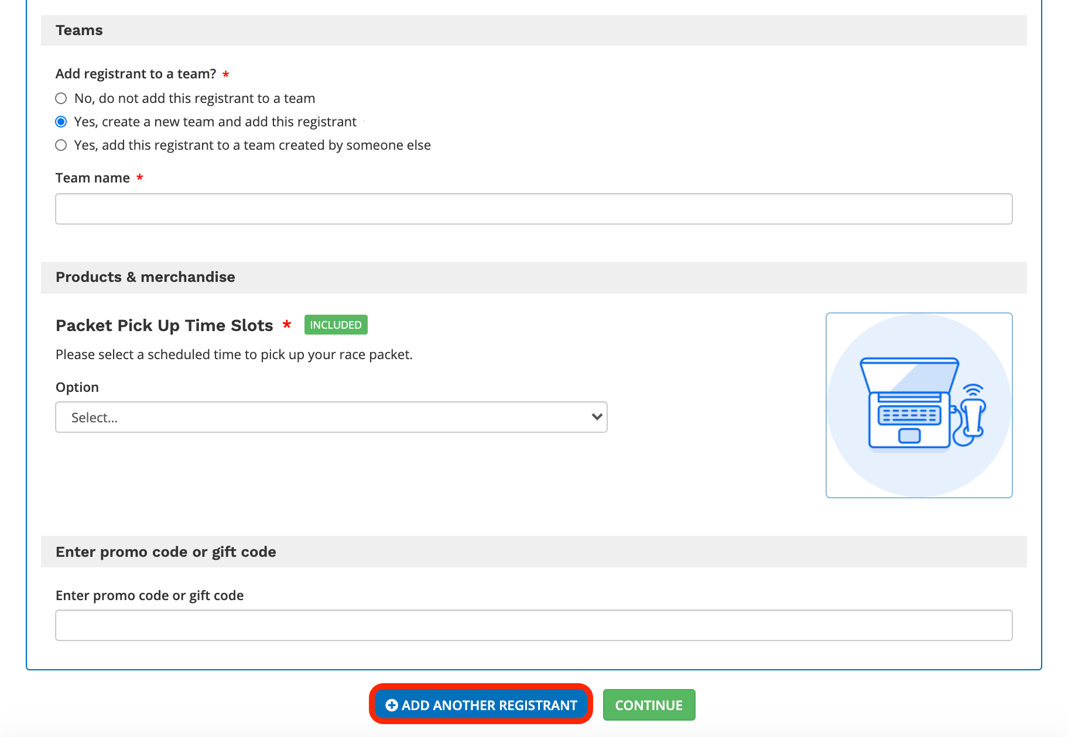This screenshot has width=1068, height=737.
Task: Click the Add Another Registrant button
Action: (481, 705)
